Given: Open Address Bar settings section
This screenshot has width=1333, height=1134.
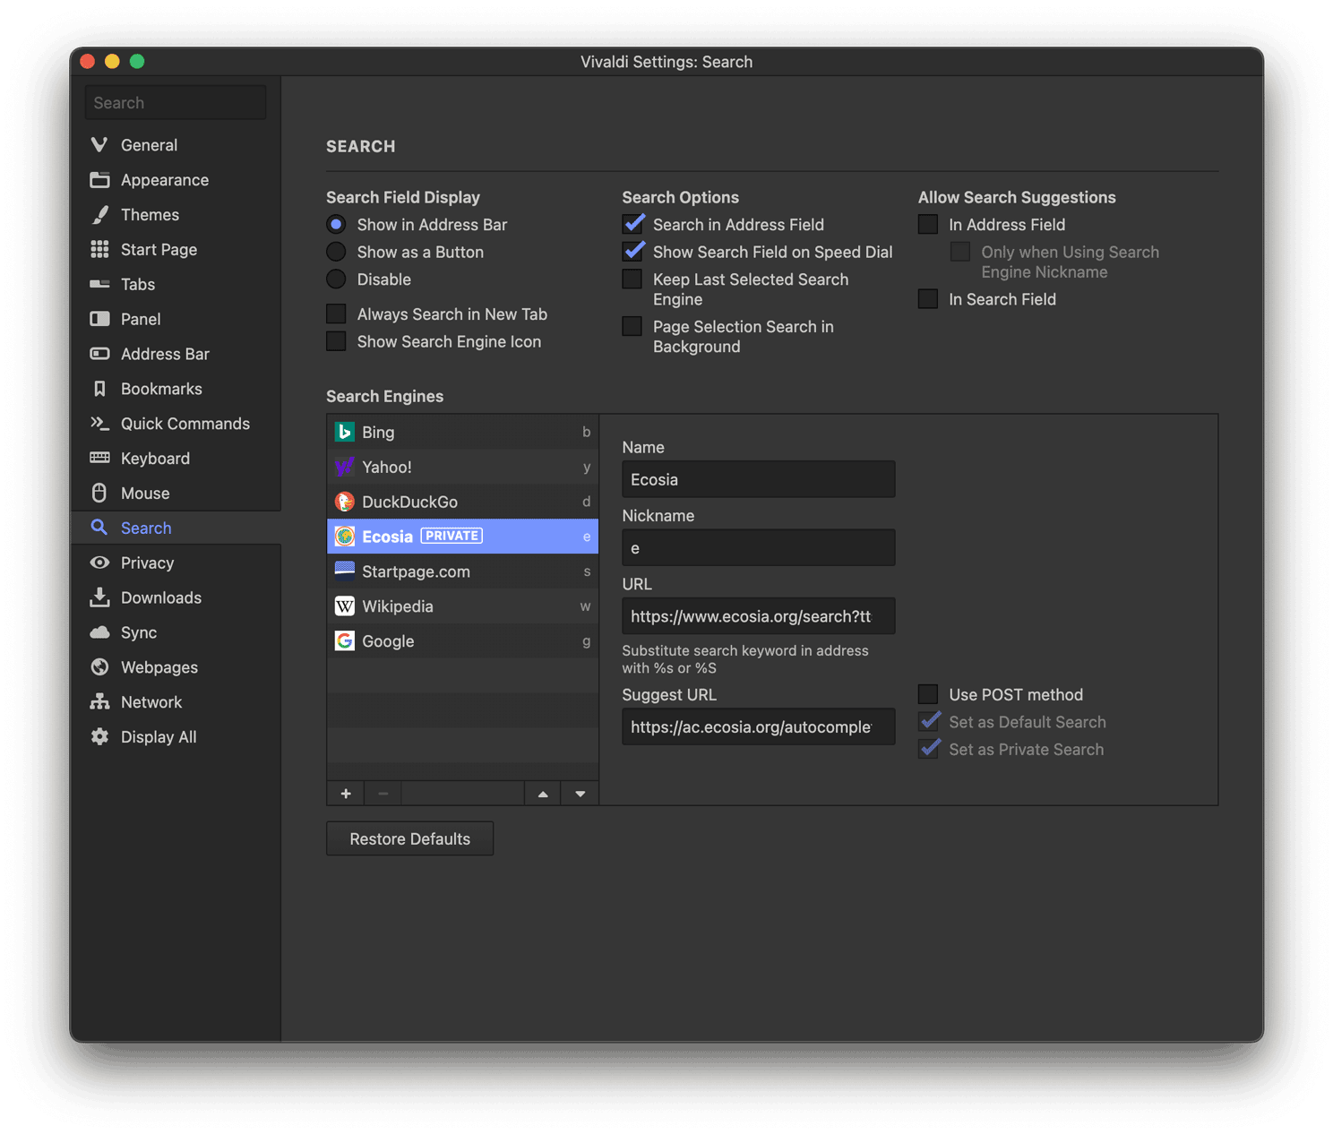Looking at the screenshot, I should [176, 354].
